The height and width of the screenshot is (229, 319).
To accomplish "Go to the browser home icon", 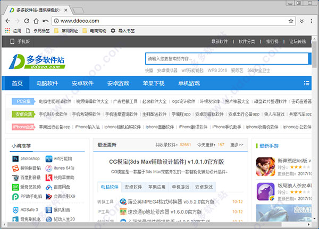I will 36,21.
